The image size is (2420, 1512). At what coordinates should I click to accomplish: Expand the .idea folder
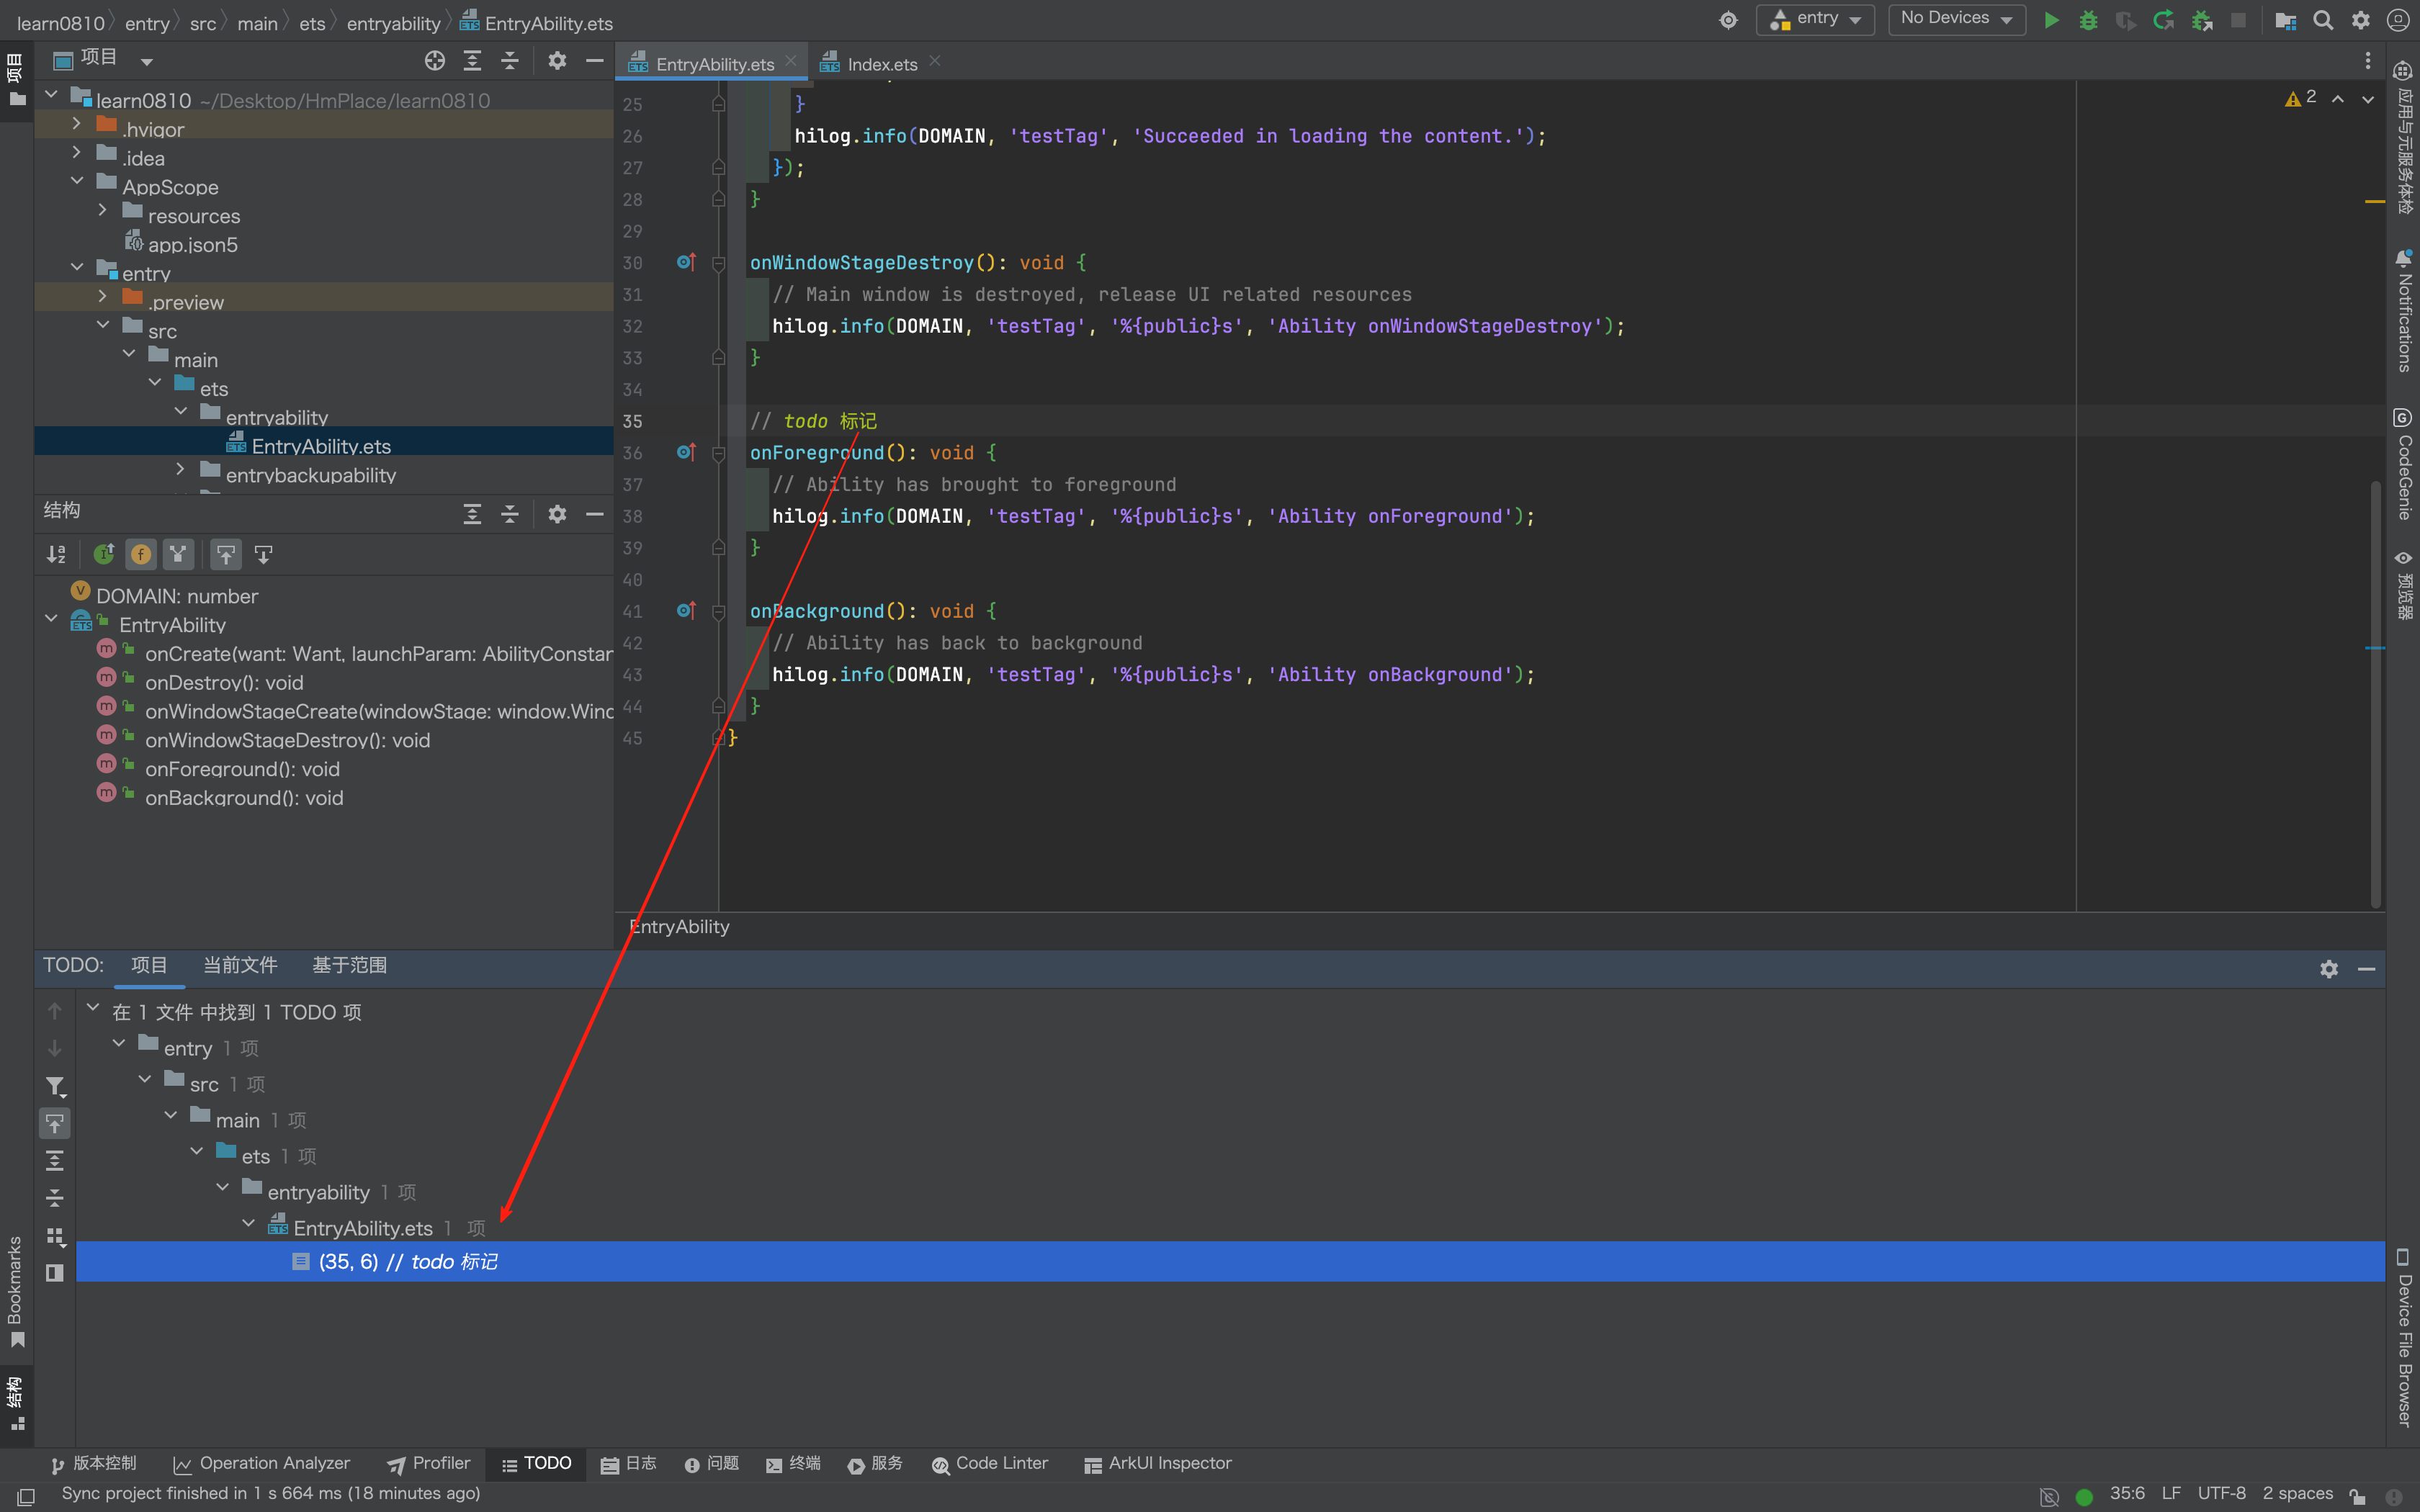coord(76,153)
